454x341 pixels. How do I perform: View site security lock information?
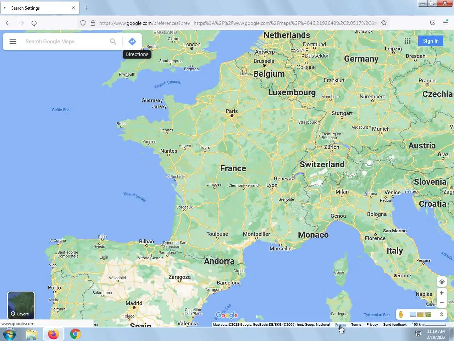click(x=93, y=23)
